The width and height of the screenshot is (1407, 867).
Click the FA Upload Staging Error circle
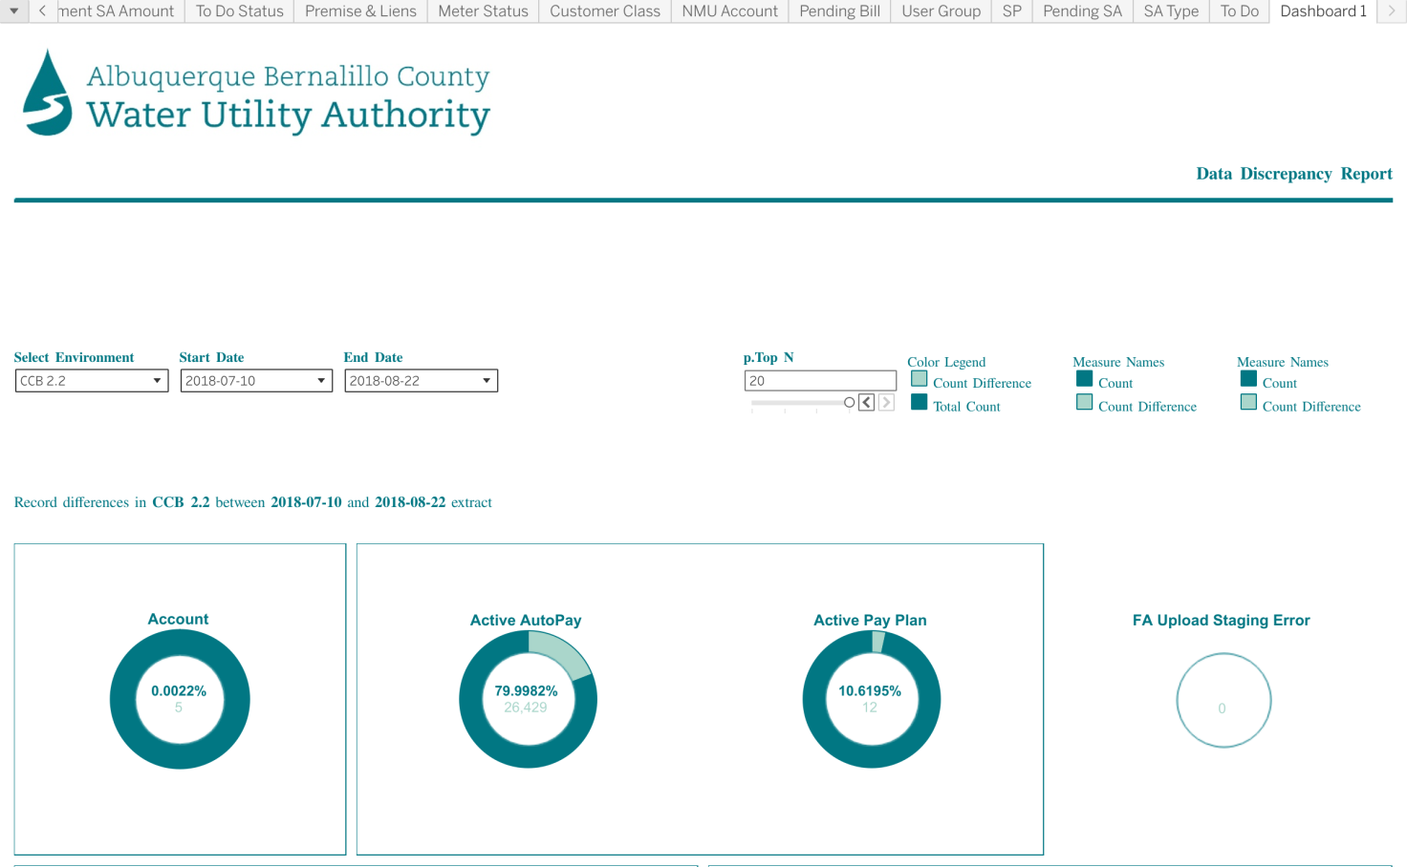pyautogui.click(x=1223, y=700)
